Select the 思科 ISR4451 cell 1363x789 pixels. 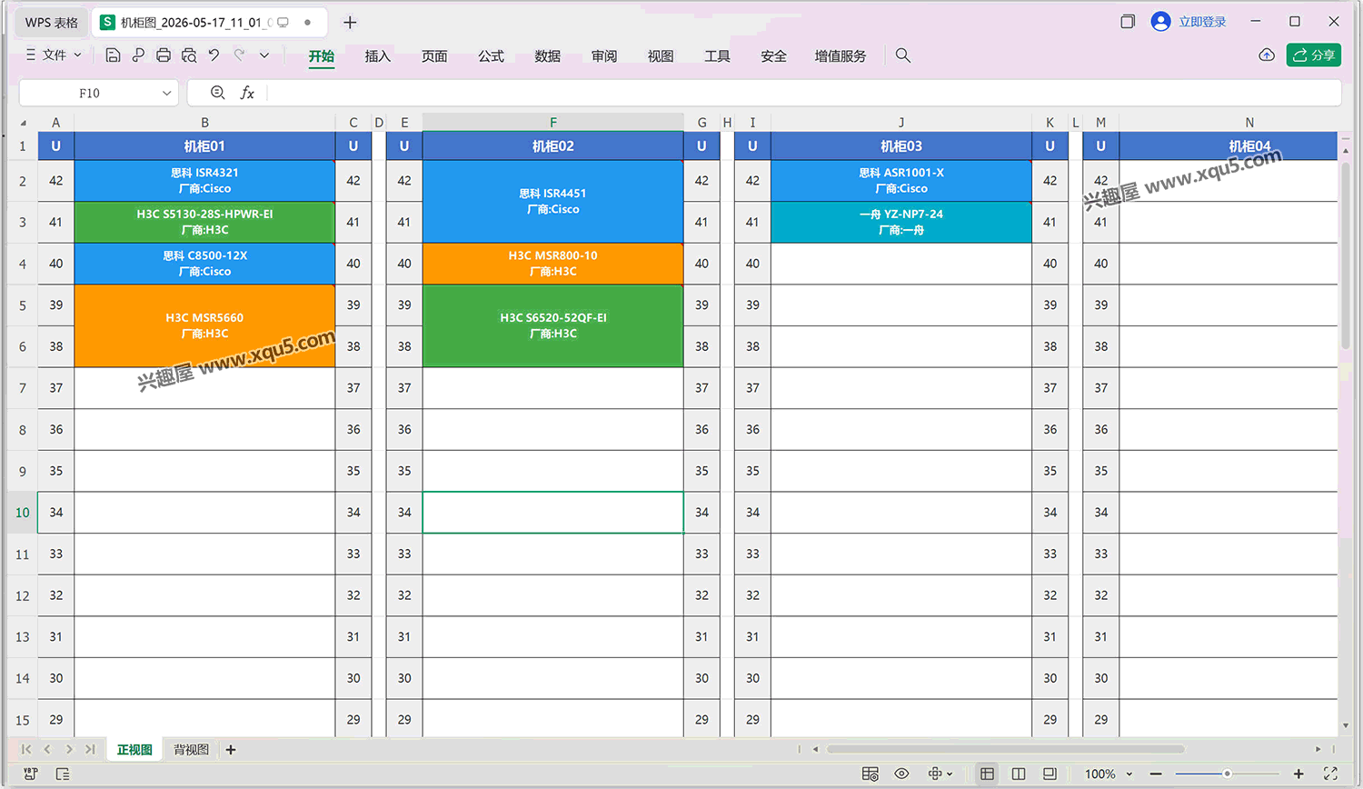(x=552, y=202)
